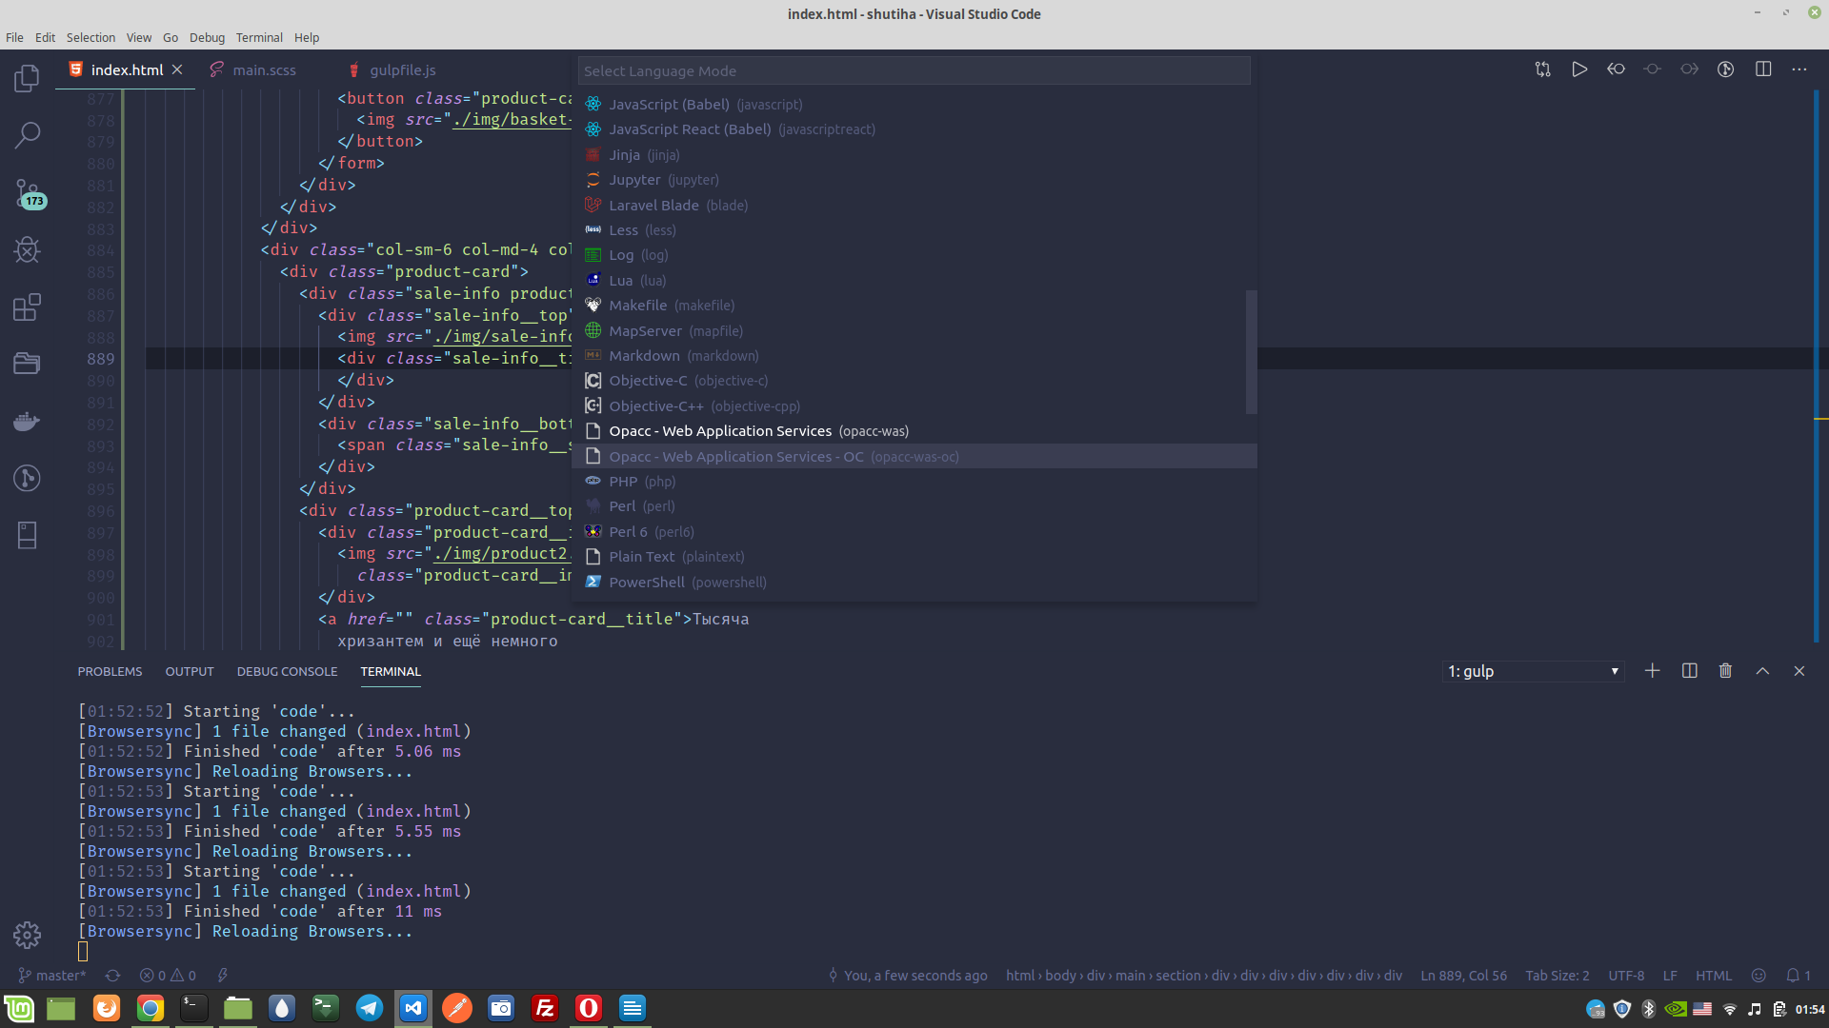This screenshot has width=1829, height=1028.
Task: Select Opacc - Web Application Services - OC entry
Action: click(x=914, y=457)
